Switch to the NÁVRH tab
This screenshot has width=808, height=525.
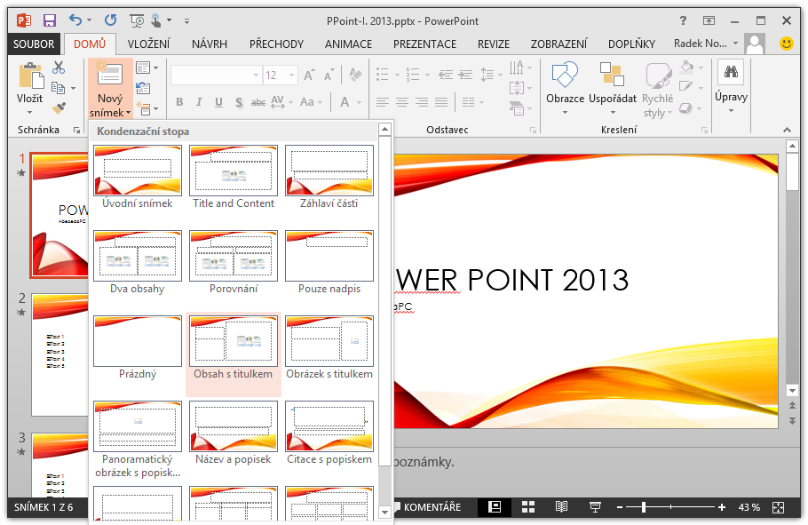coord(210,44)
